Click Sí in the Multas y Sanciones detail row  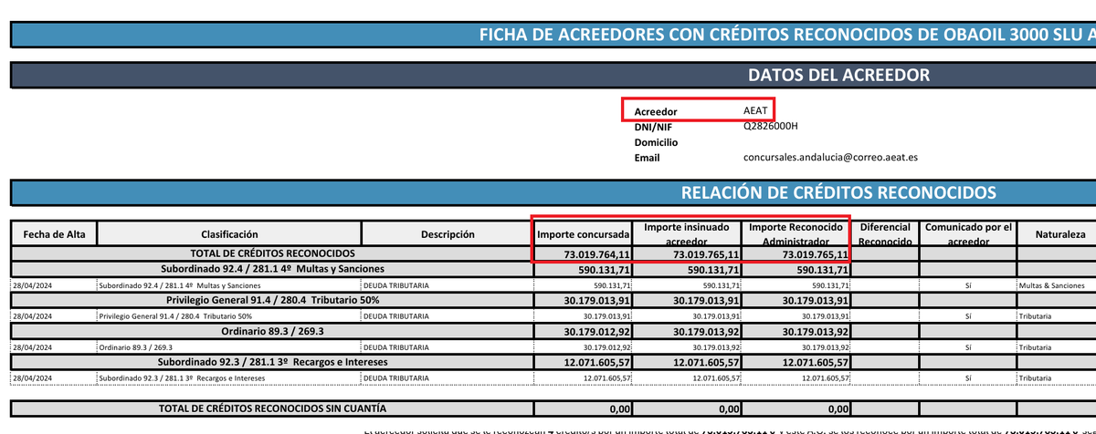tap(967, 284)
